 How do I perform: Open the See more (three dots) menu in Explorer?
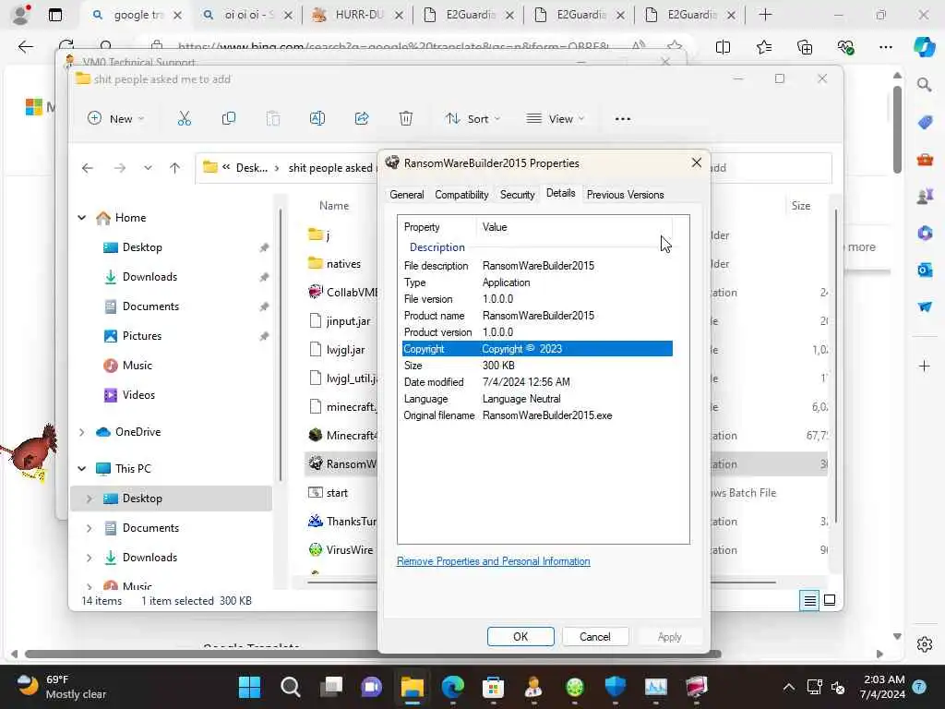(623, 119)
